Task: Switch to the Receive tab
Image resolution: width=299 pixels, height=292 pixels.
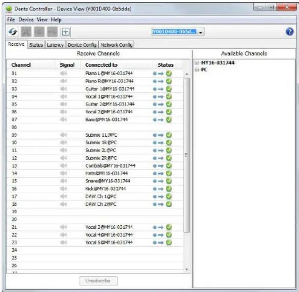Action: point(16,44)
